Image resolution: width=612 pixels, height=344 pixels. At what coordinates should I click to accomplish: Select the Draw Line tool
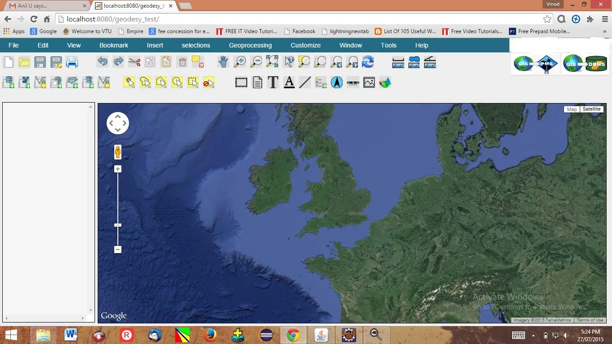coord(305,82)
